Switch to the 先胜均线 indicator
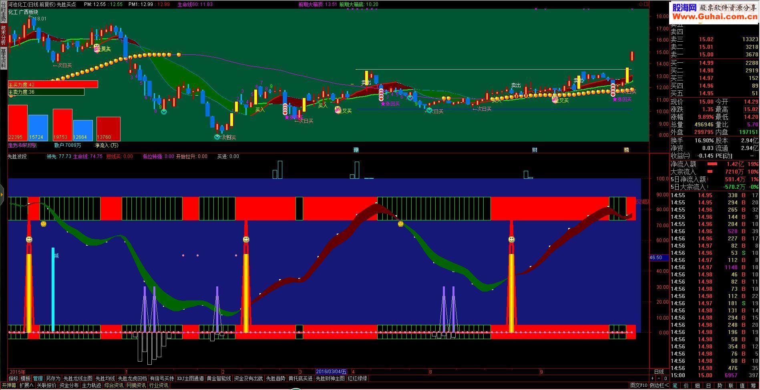This screenshot has height=390, width=760. pyautogui.click(x=105, y=378)
